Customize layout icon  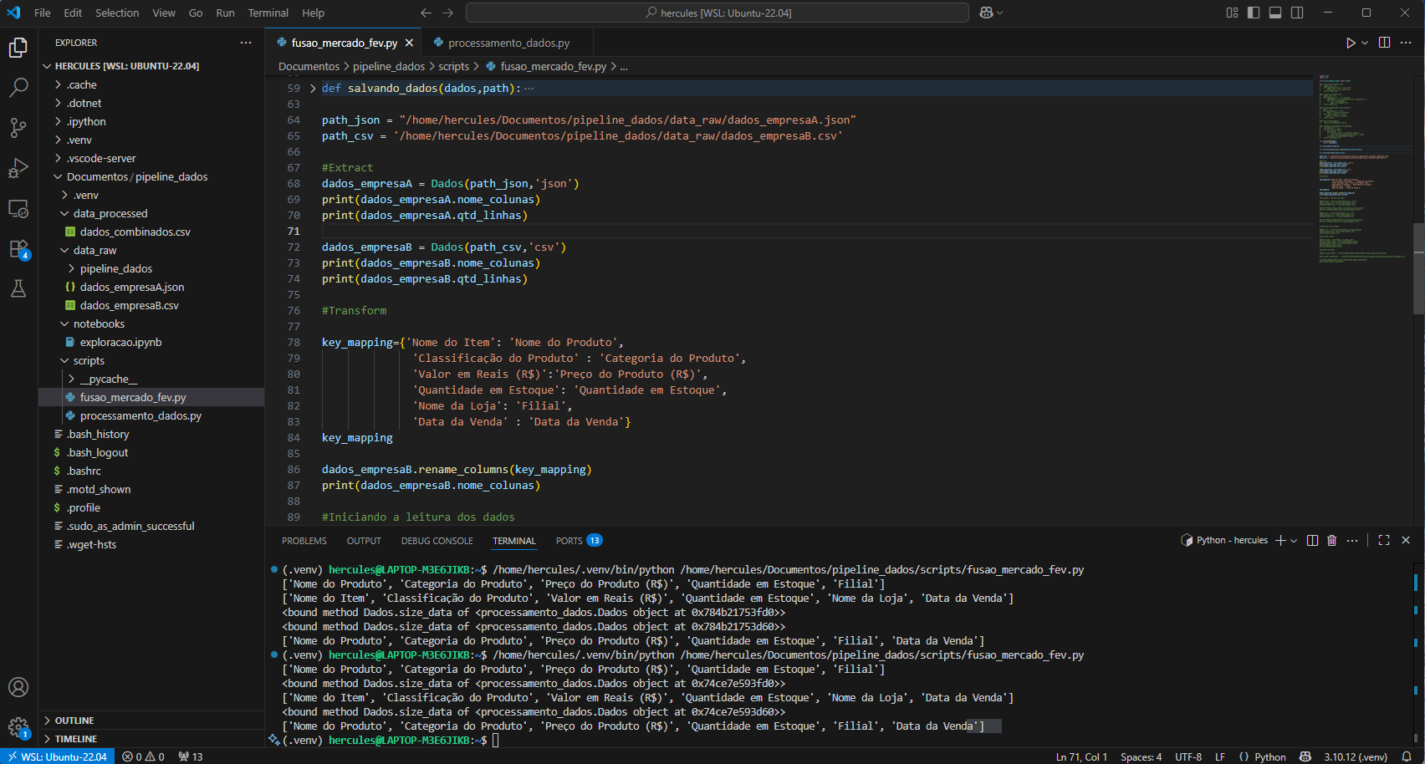click(1232, 13)
